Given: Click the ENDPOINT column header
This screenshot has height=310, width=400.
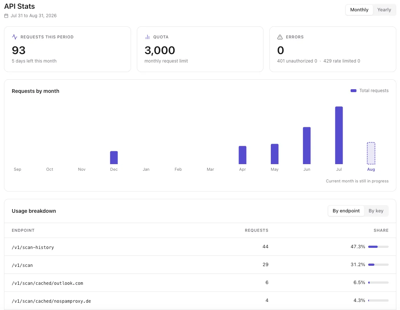Looking at the screenshot, I should 23,230.
